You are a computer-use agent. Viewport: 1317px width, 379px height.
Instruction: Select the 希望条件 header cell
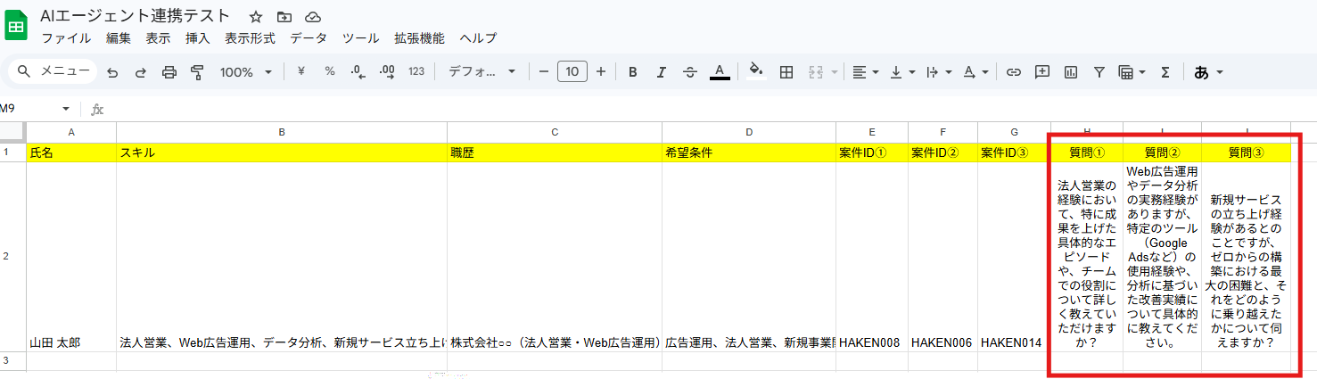click(x=749, y=152)
